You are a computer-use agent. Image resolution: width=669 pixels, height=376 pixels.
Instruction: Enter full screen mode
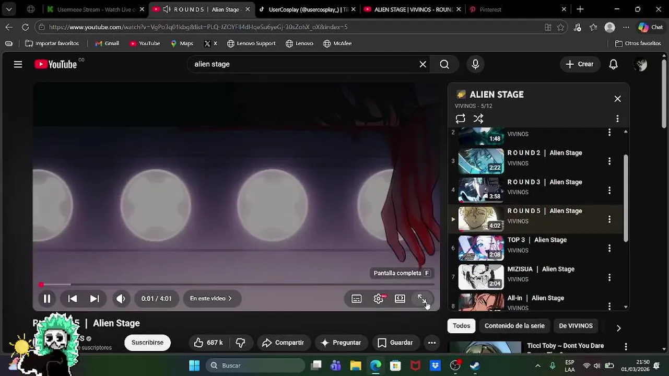coord(422,299)
